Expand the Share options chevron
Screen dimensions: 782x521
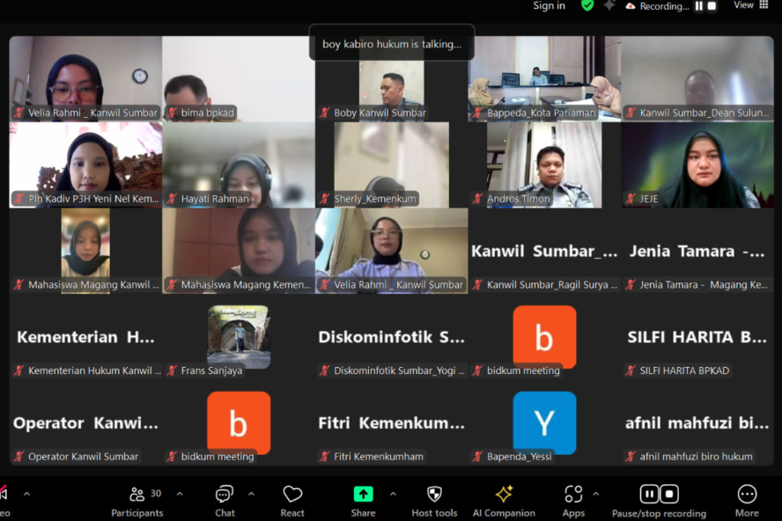pyautogui.click(x=393, y=494)
